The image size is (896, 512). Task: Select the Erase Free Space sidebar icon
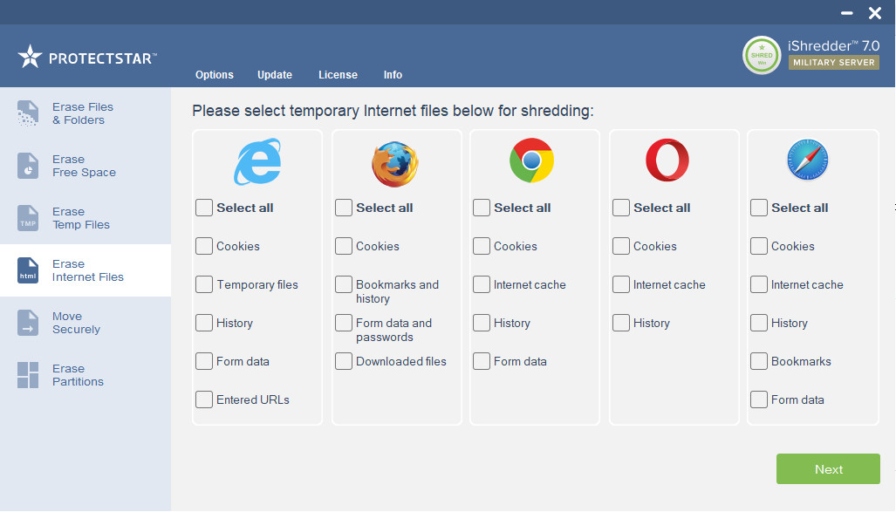tap(27, 166)
